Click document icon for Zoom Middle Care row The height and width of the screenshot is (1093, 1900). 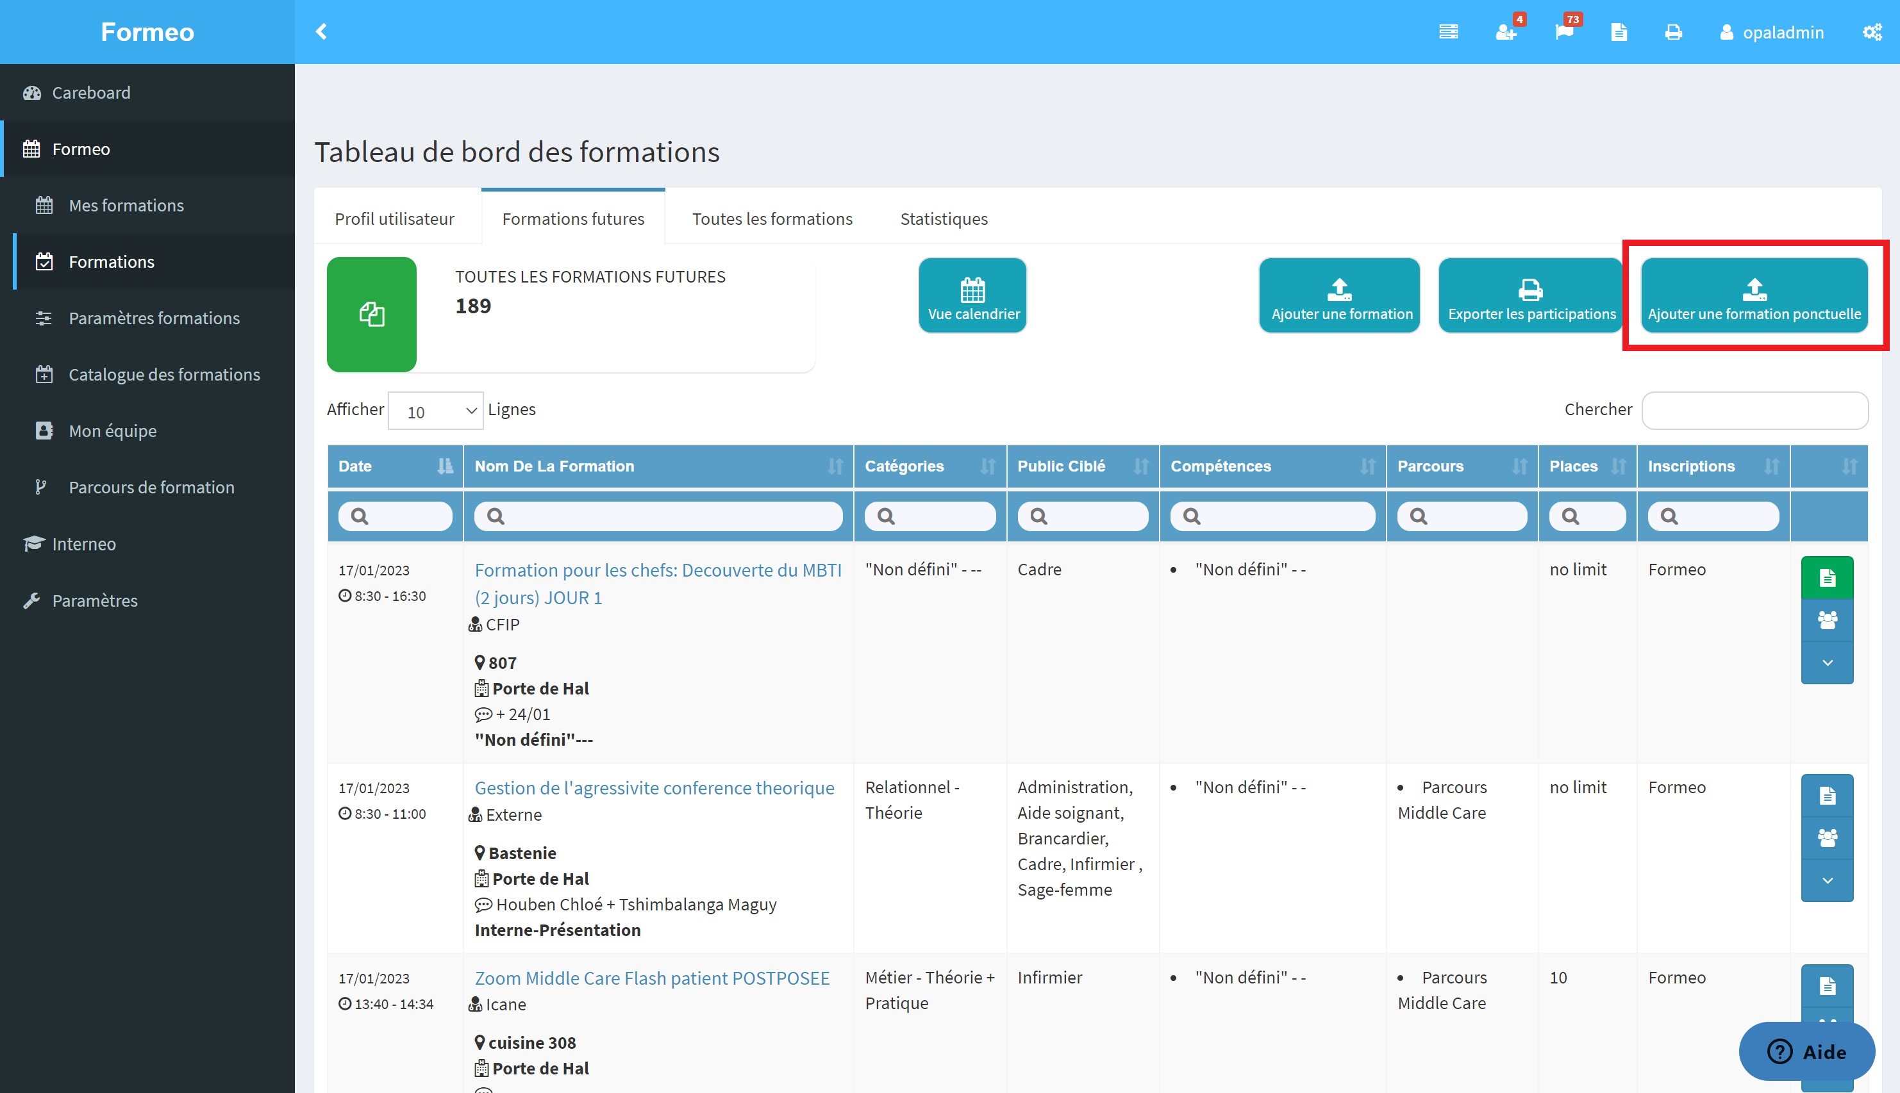pos(1827,985)
